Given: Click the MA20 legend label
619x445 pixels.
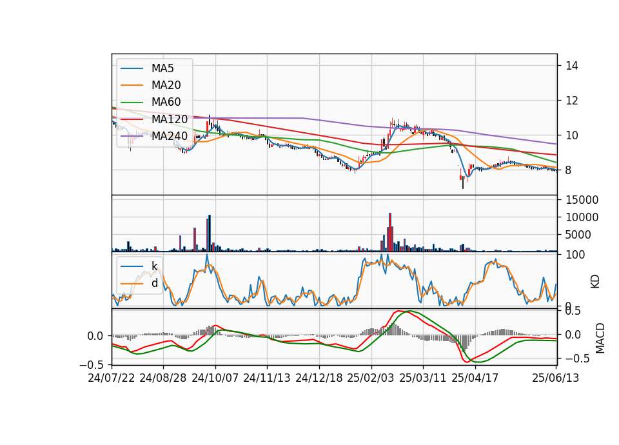Looking at the screenshot, I should pos(166,85).
